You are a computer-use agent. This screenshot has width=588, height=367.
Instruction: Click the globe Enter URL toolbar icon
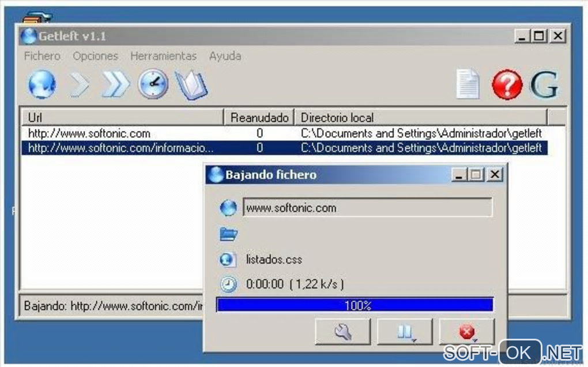[42, 84]
